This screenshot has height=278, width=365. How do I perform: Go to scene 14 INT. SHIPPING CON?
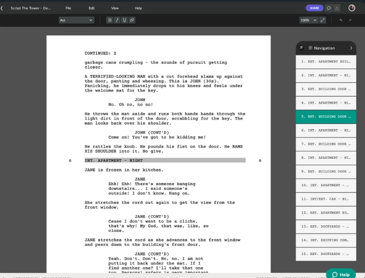[x=326, y=240]
